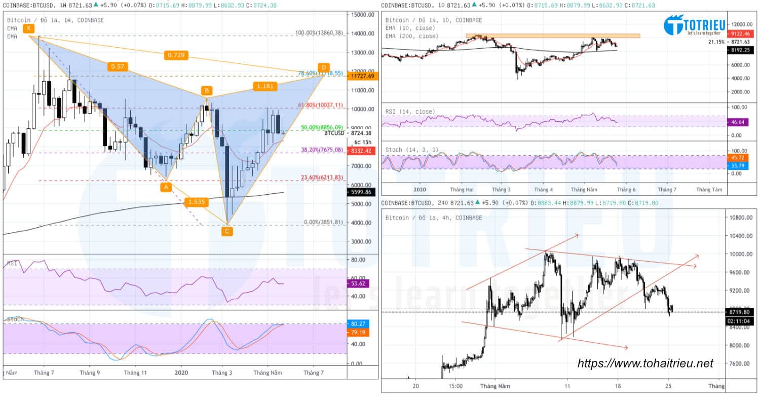Screen dimensions: 760x395
Task: Click 'Tháng Tám' on the daily time axis
Action: (709, 190)
